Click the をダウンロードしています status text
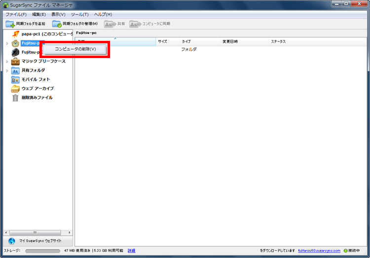 [x=277, y=251]
